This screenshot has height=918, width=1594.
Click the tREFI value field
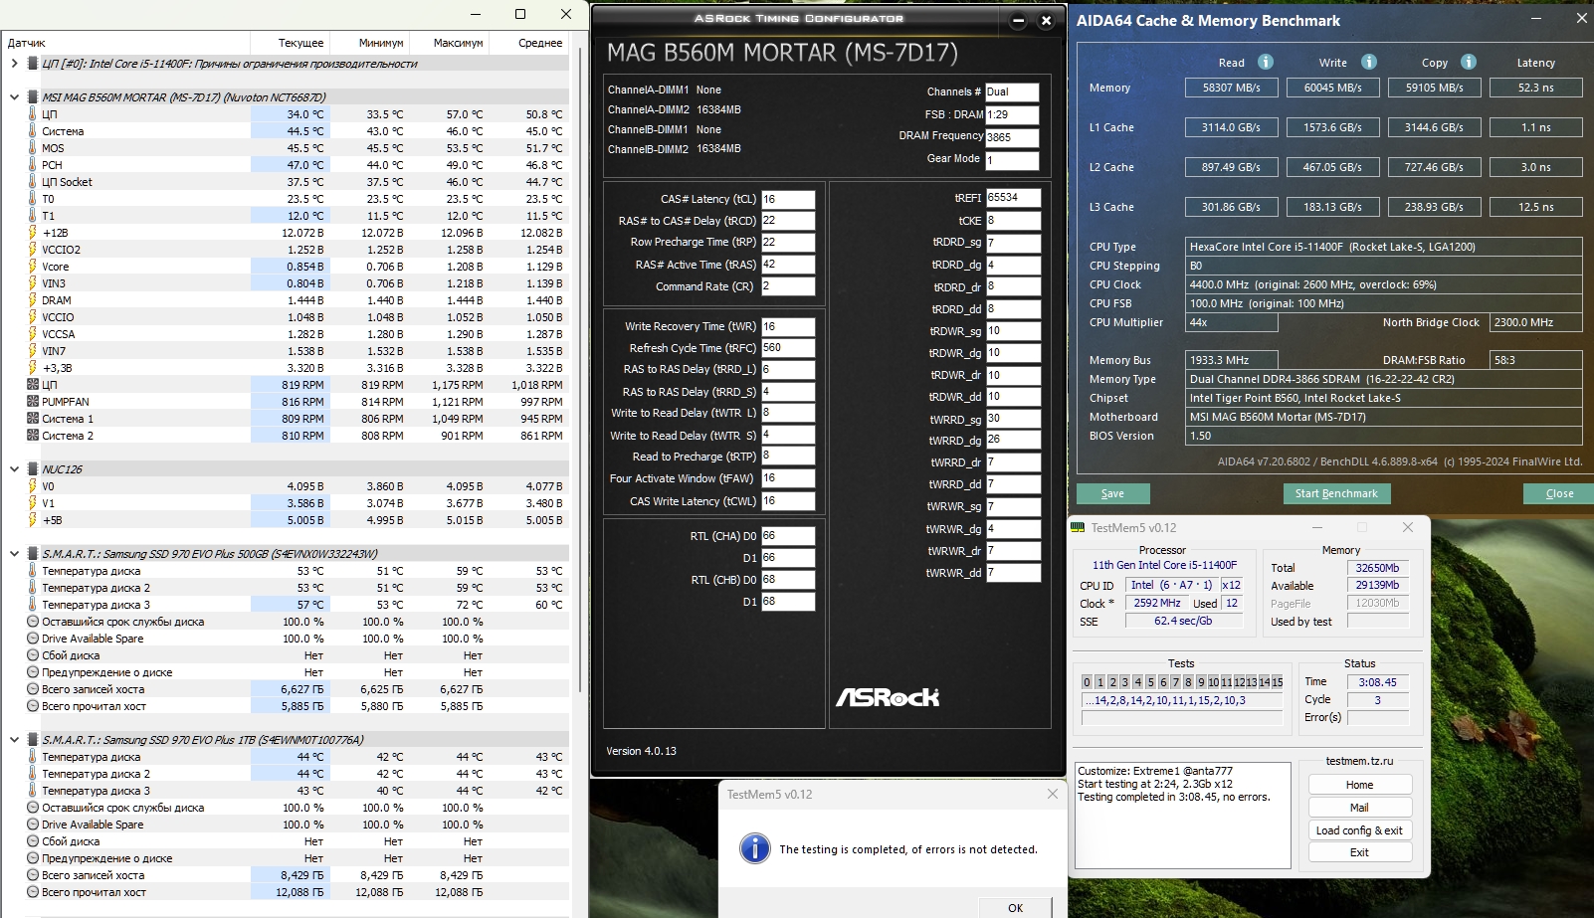(x=1014, y=198)
